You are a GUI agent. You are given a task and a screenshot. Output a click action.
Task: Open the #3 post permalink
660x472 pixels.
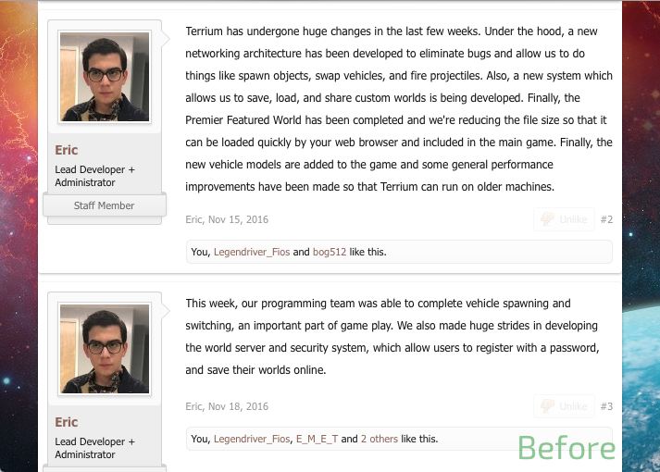606,406
